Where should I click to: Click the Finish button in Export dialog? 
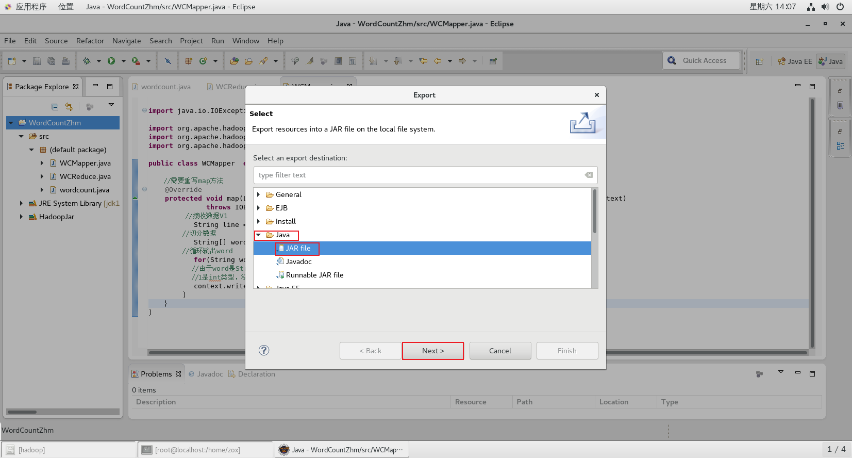(567, 351)
